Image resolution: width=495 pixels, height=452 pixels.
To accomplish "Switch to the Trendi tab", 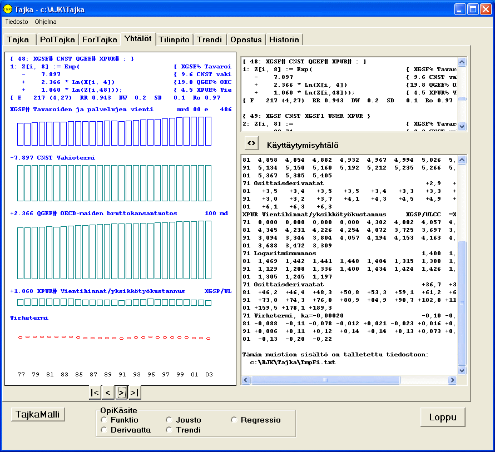I will pyautogui.click(x=210, y=39).
